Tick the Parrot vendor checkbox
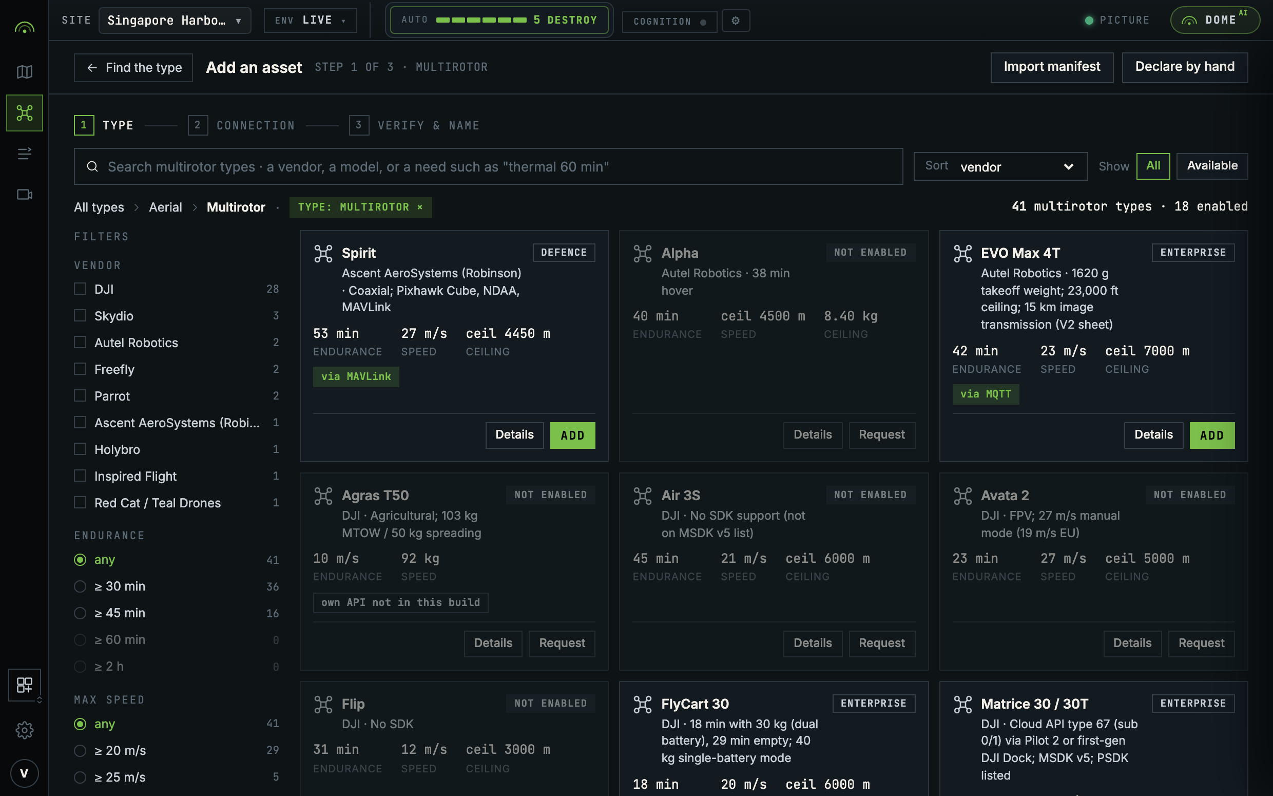Image resolution: width=1273 pixels, height=796 pixels. click(80, 395)
